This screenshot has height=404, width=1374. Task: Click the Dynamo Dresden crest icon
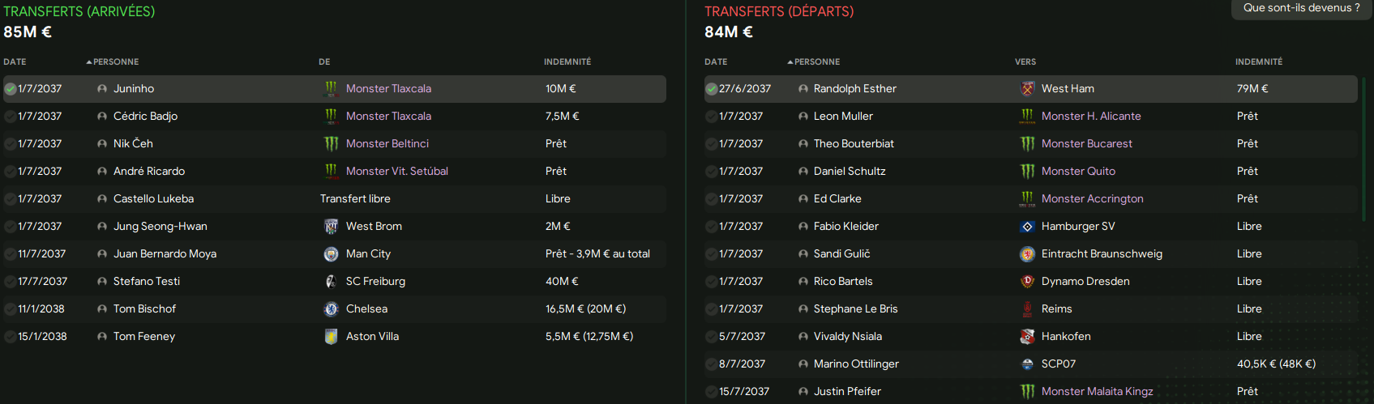pos(1027,282)
